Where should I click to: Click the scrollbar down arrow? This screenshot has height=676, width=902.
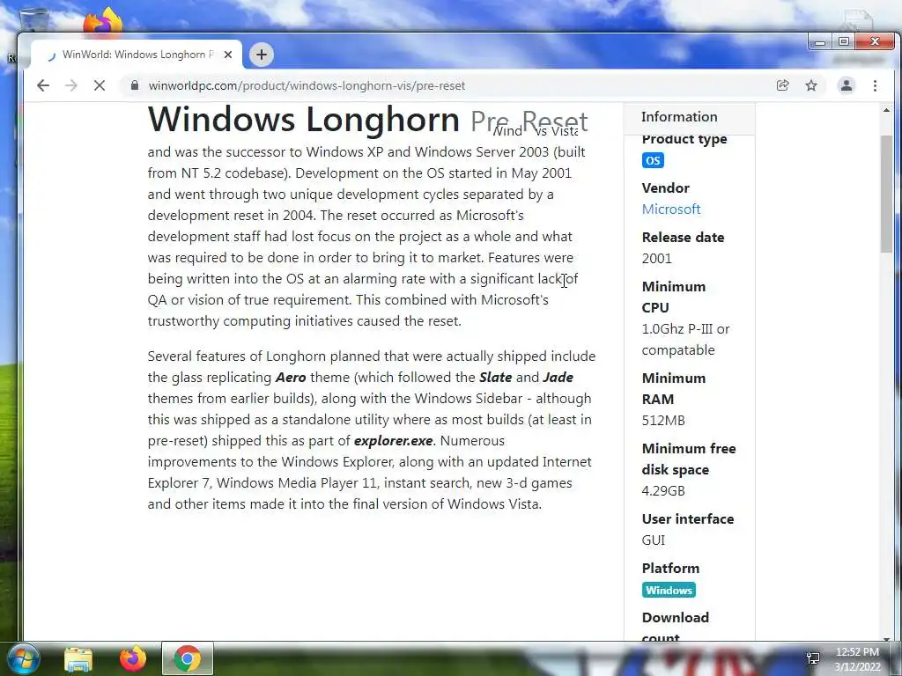click(886, 638)
